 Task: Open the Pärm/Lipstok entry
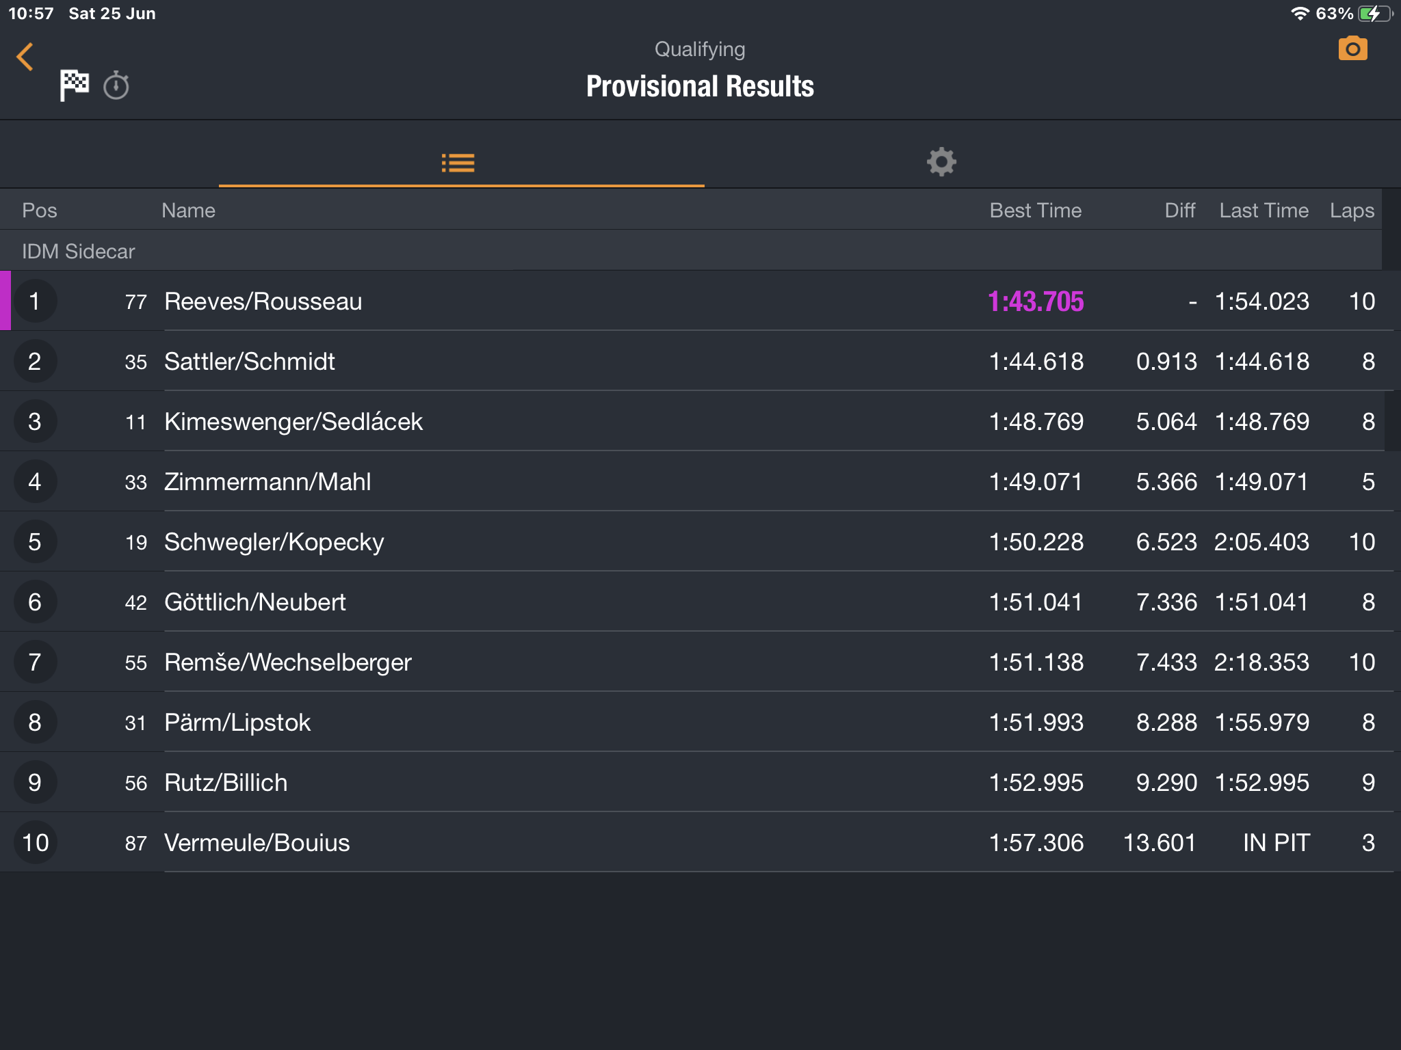pos(700,723)
